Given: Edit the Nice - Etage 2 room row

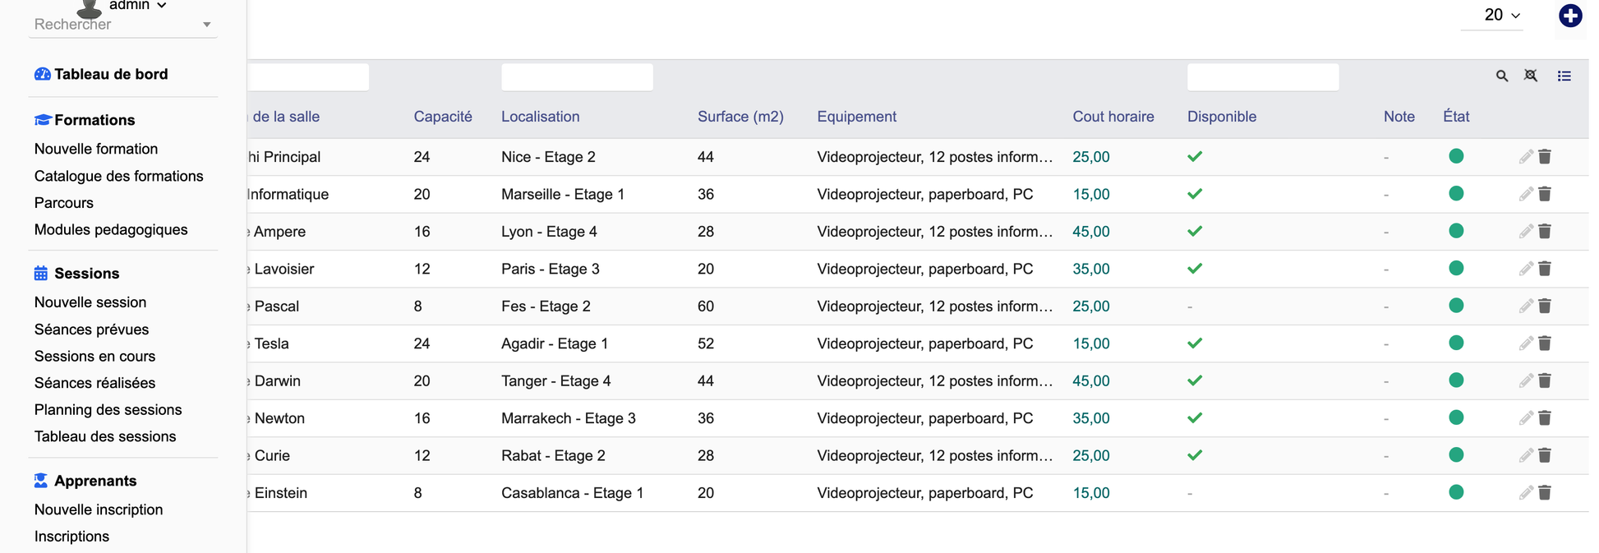Looking at the screenshot, I should pos(1526,156).
